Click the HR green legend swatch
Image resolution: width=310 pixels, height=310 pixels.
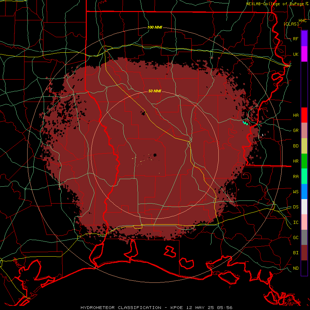(304, 161)
